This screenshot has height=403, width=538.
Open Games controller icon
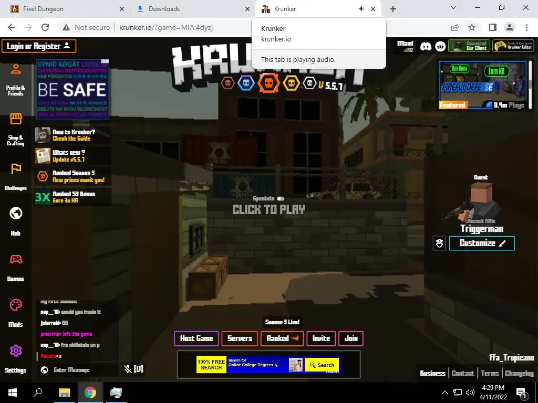(16, 259)
